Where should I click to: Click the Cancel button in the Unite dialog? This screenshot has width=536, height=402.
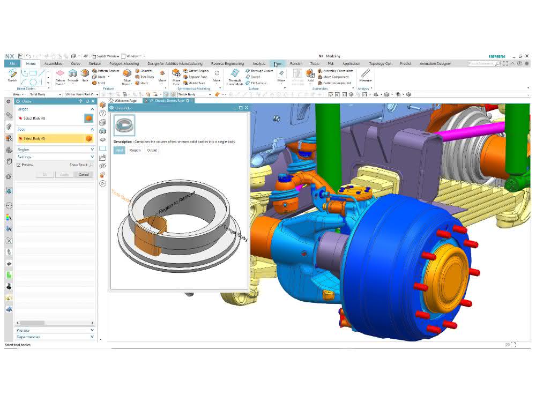click(84, 175)
